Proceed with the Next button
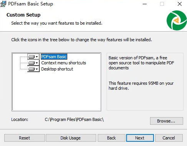Screen dimensions: 187x146 coord(140,138)
